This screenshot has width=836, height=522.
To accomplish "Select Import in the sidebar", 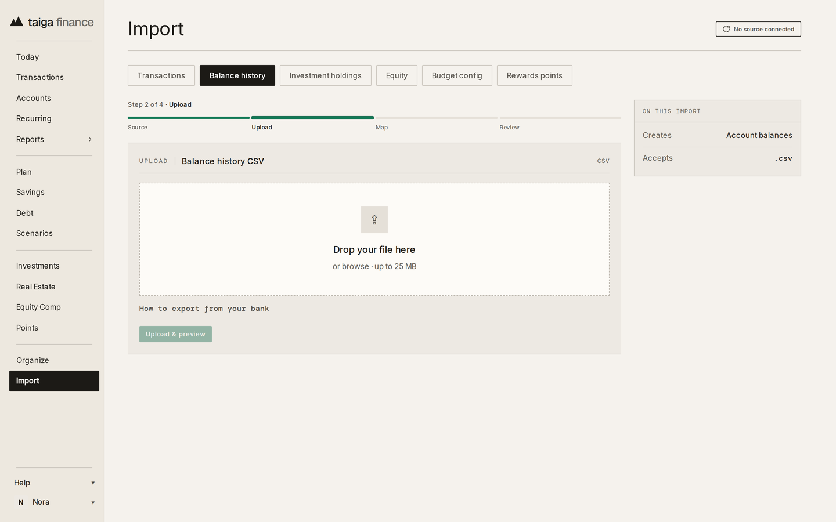I will coord(54,381).
